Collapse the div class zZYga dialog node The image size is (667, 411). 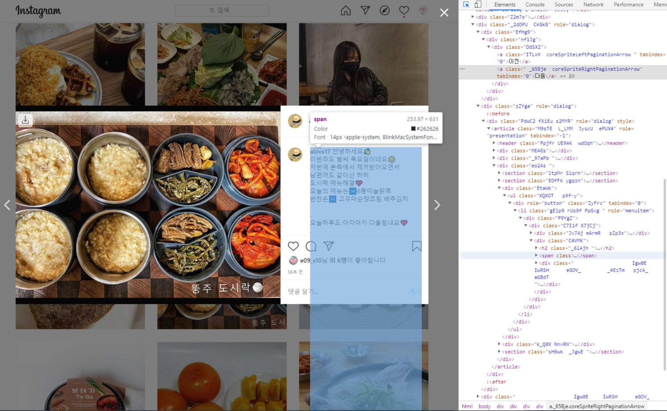(x=478, y=106)
